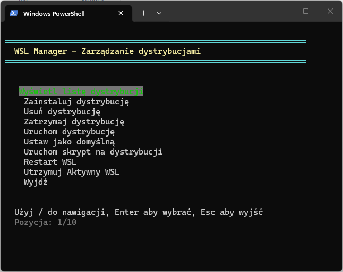Expand the new tab profile dropdown chevron

[159, 13]
